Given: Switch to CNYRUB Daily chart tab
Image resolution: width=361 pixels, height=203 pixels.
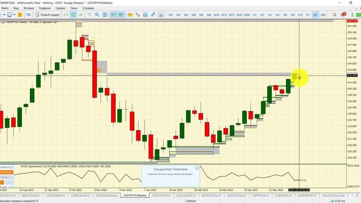Looking at the screenshot, I should pos(107,196).
